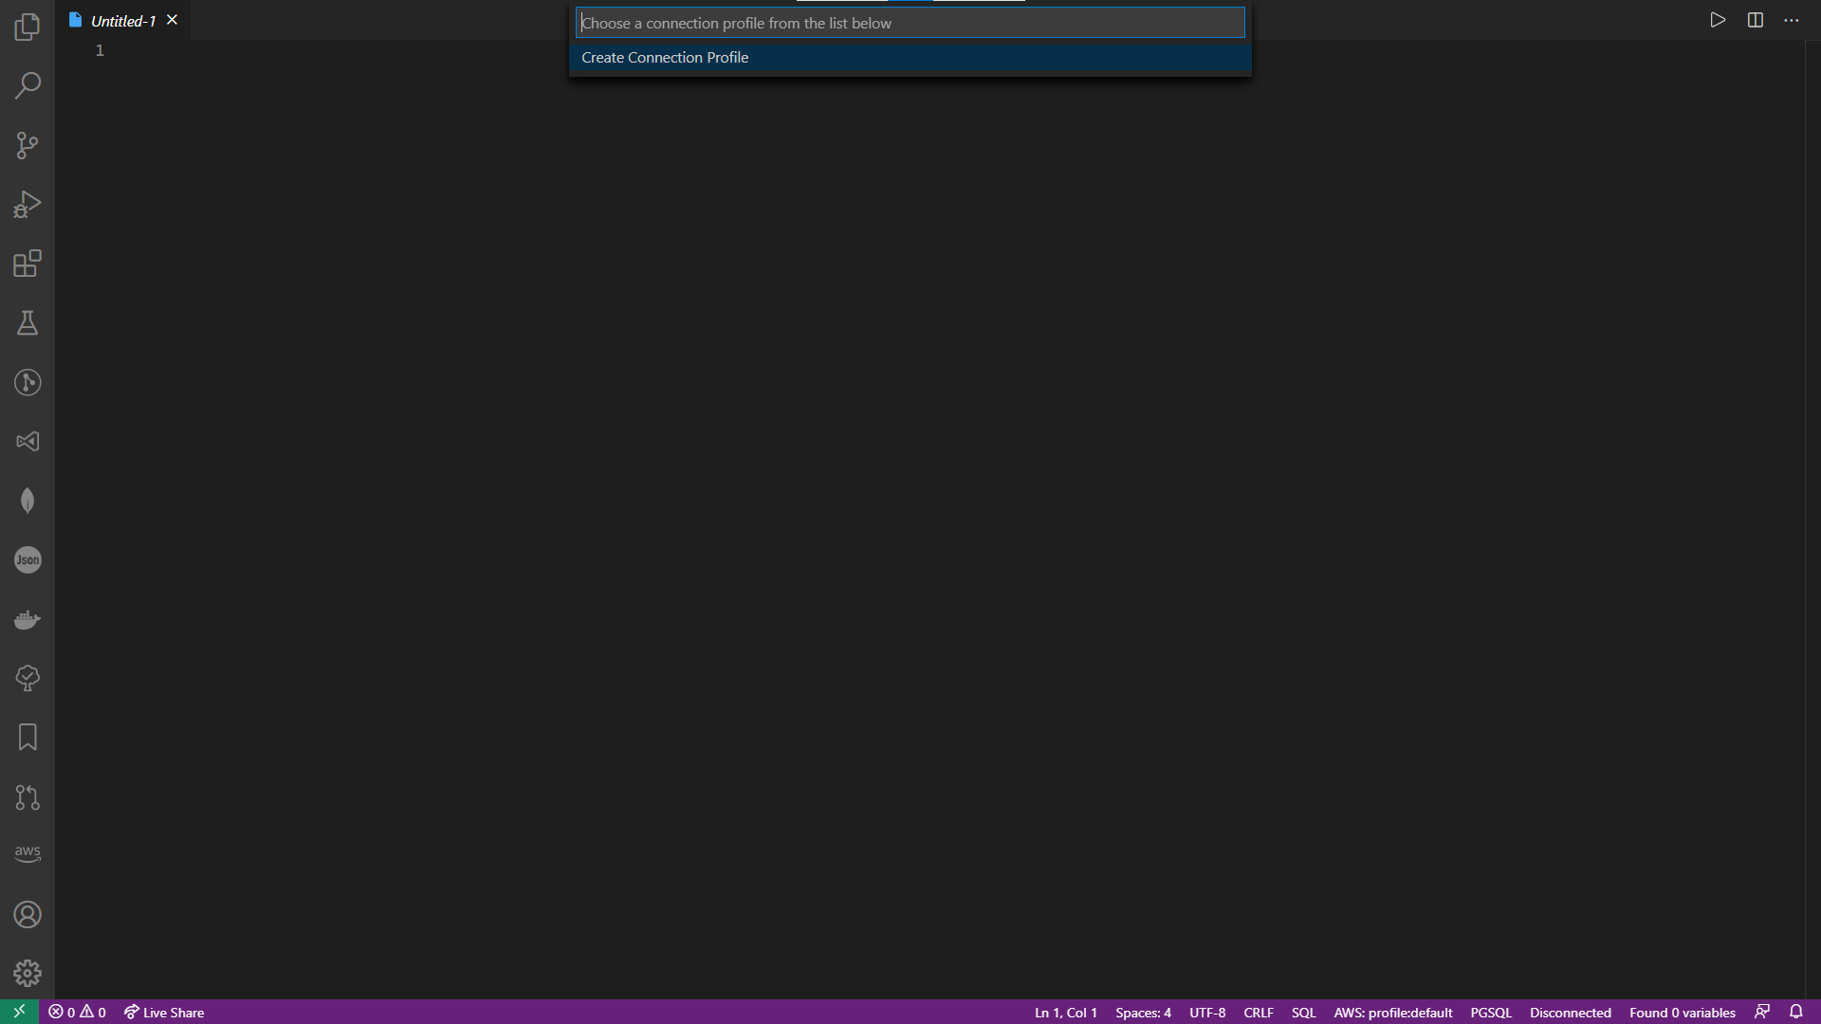Show errors and warnings count panel
Image resolution: width=1821 pixels, height=1024 pixels.
click(x=77, y=1012)
